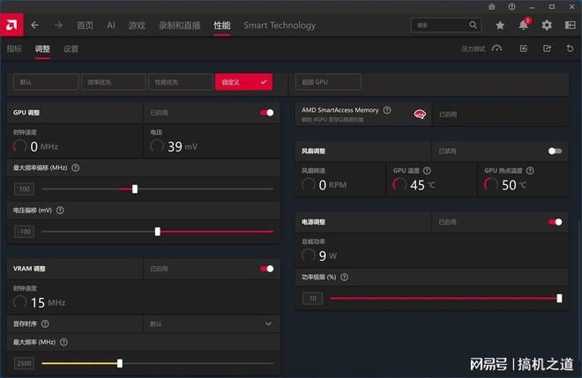Switch to the 录制和直播 tab

[179, 26]
